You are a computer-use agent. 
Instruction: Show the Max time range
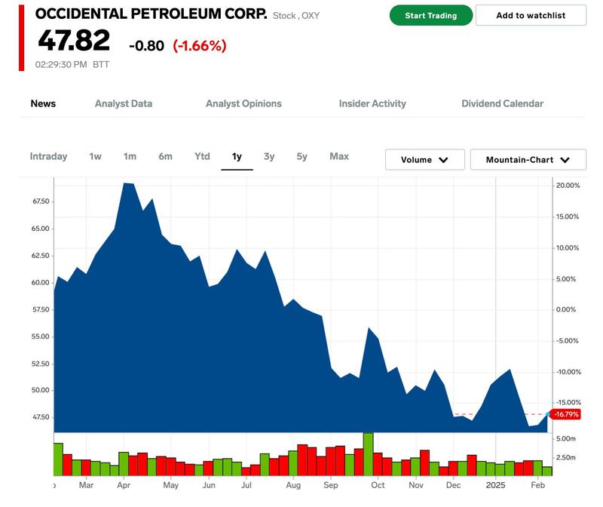[339, 157]
